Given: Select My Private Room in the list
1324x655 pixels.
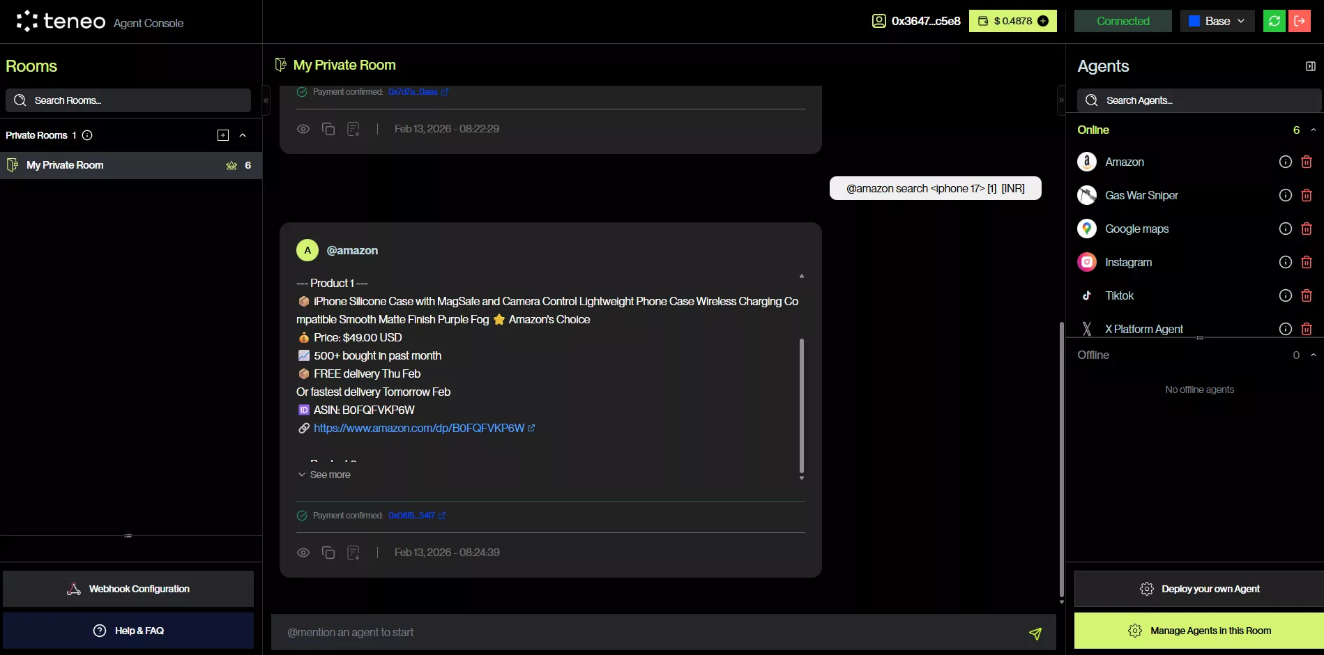Looking at the screenshot, I should coord(65,165).
